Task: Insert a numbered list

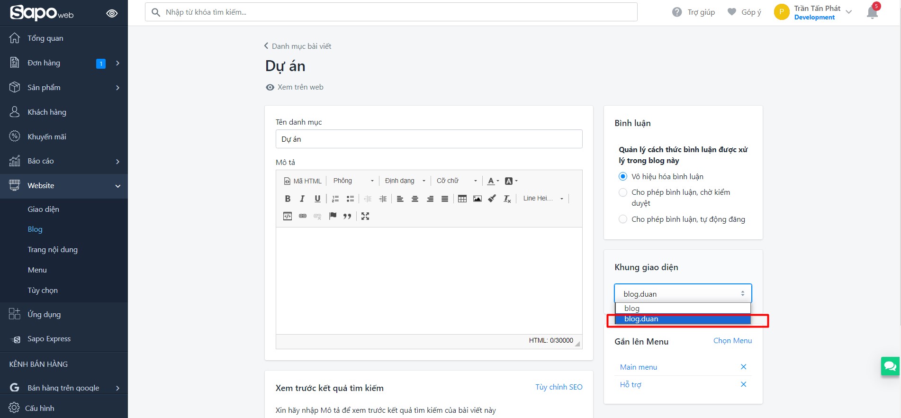Action: click(x=335, y=199)
